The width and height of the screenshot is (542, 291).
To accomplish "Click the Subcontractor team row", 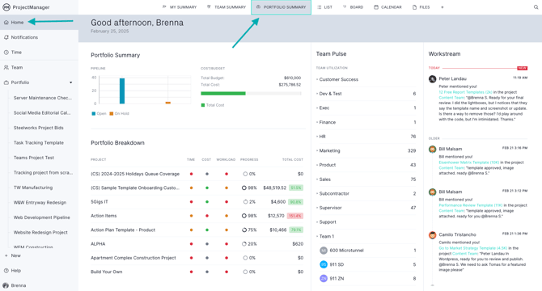I will click(x=366, y=194).
